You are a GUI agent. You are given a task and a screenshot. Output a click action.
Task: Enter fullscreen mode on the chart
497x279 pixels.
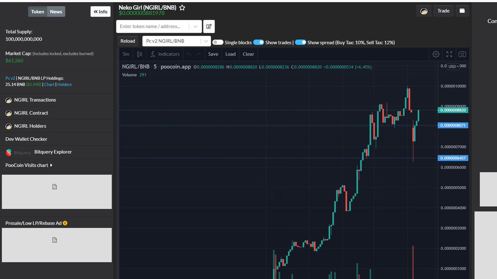point(449,54)
